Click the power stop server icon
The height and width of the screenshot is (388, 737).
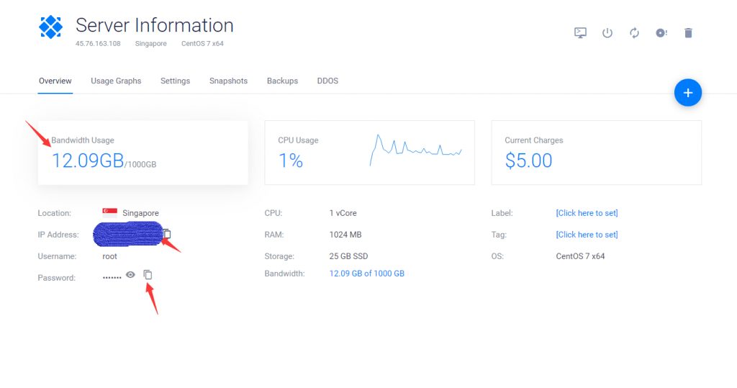click(607, 33)
